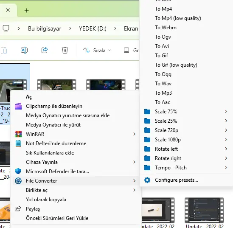
Task: Click the rename icon in toolbar
Action: [x=24, y=50]
